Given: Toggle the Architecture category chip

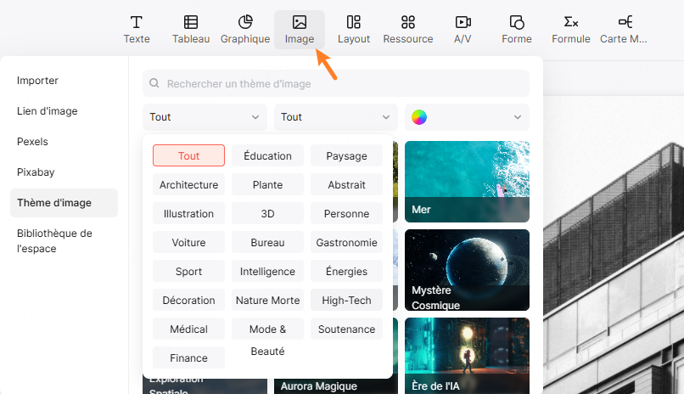Looking at the screenshot, I should click(188, 185).
